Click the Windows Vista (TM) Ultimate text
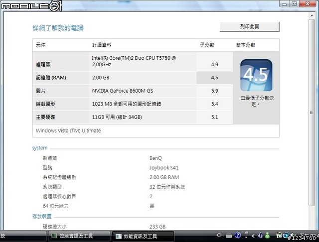The width and height of the screenshot is (319, 242). (x=68, y=130)
